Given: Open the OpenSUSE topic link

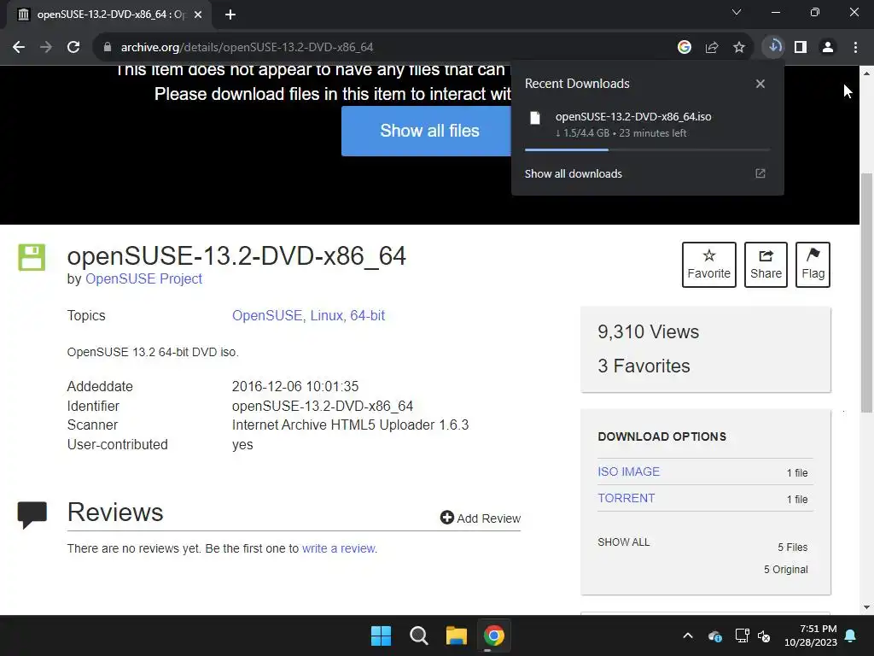Looking at the screenshot, I should click(x=269, y=316).
